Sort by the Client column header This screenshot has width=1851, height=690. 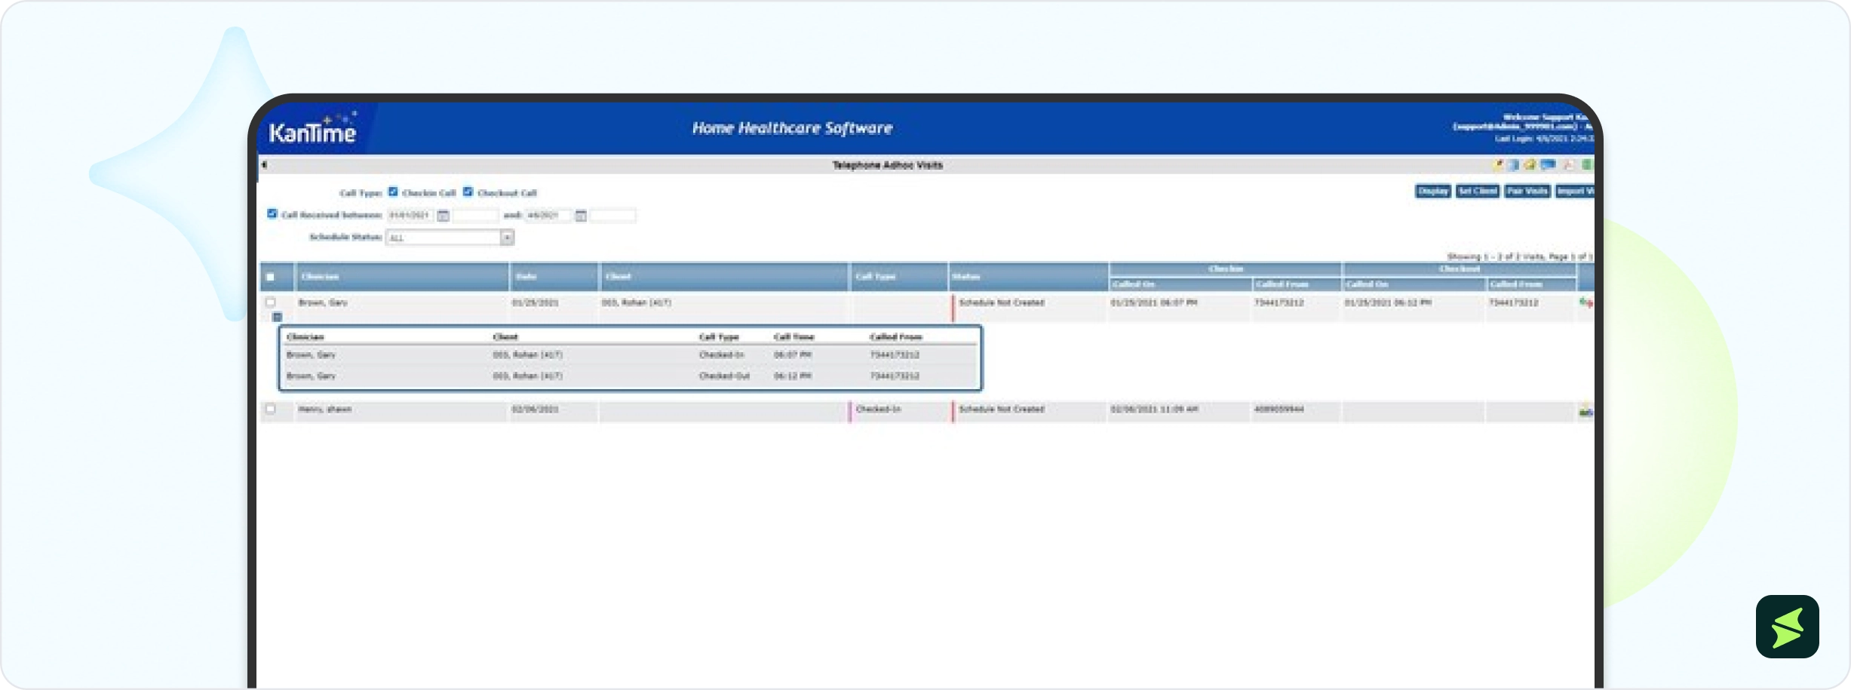(x=618, y=277)
